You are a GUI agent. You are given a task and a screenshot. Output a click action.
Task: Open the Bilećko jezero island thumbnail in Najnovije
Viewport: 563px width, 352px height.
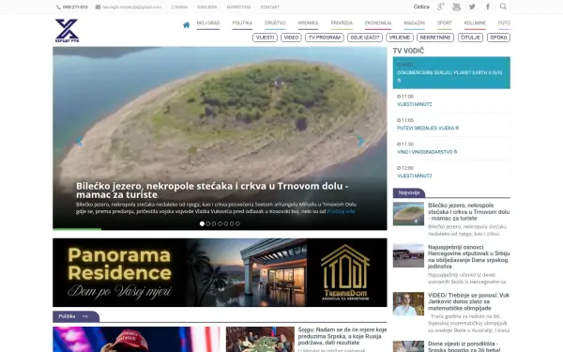pyautogui.click(x=408, y=214)
